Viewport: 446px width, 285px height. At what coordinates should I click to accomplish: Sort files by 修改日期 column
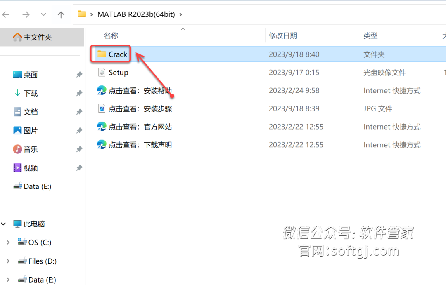283,35
